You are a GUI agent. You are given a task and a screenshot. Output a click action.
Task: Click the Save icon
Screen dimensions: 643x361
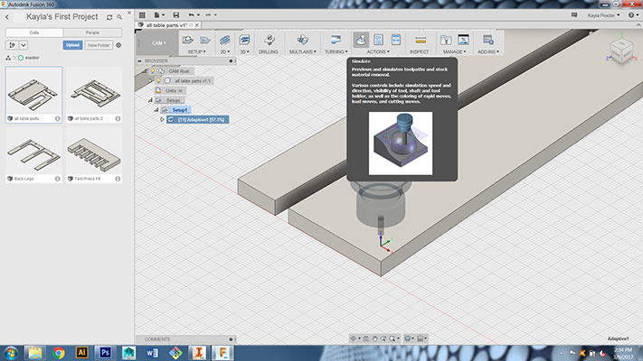pos(176,15)
